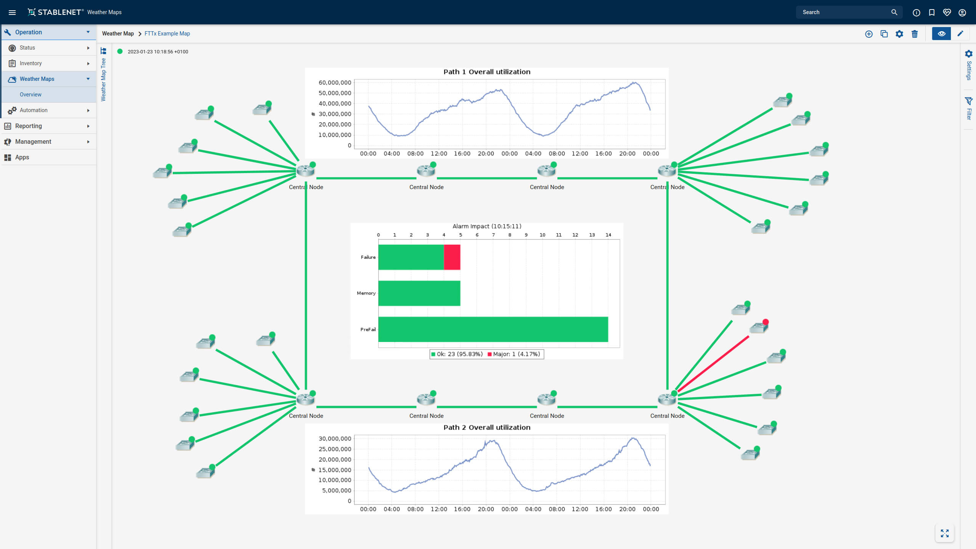976x549 pixels.
Task: Toggle fullscreen map view
Action: pos(945,533)
